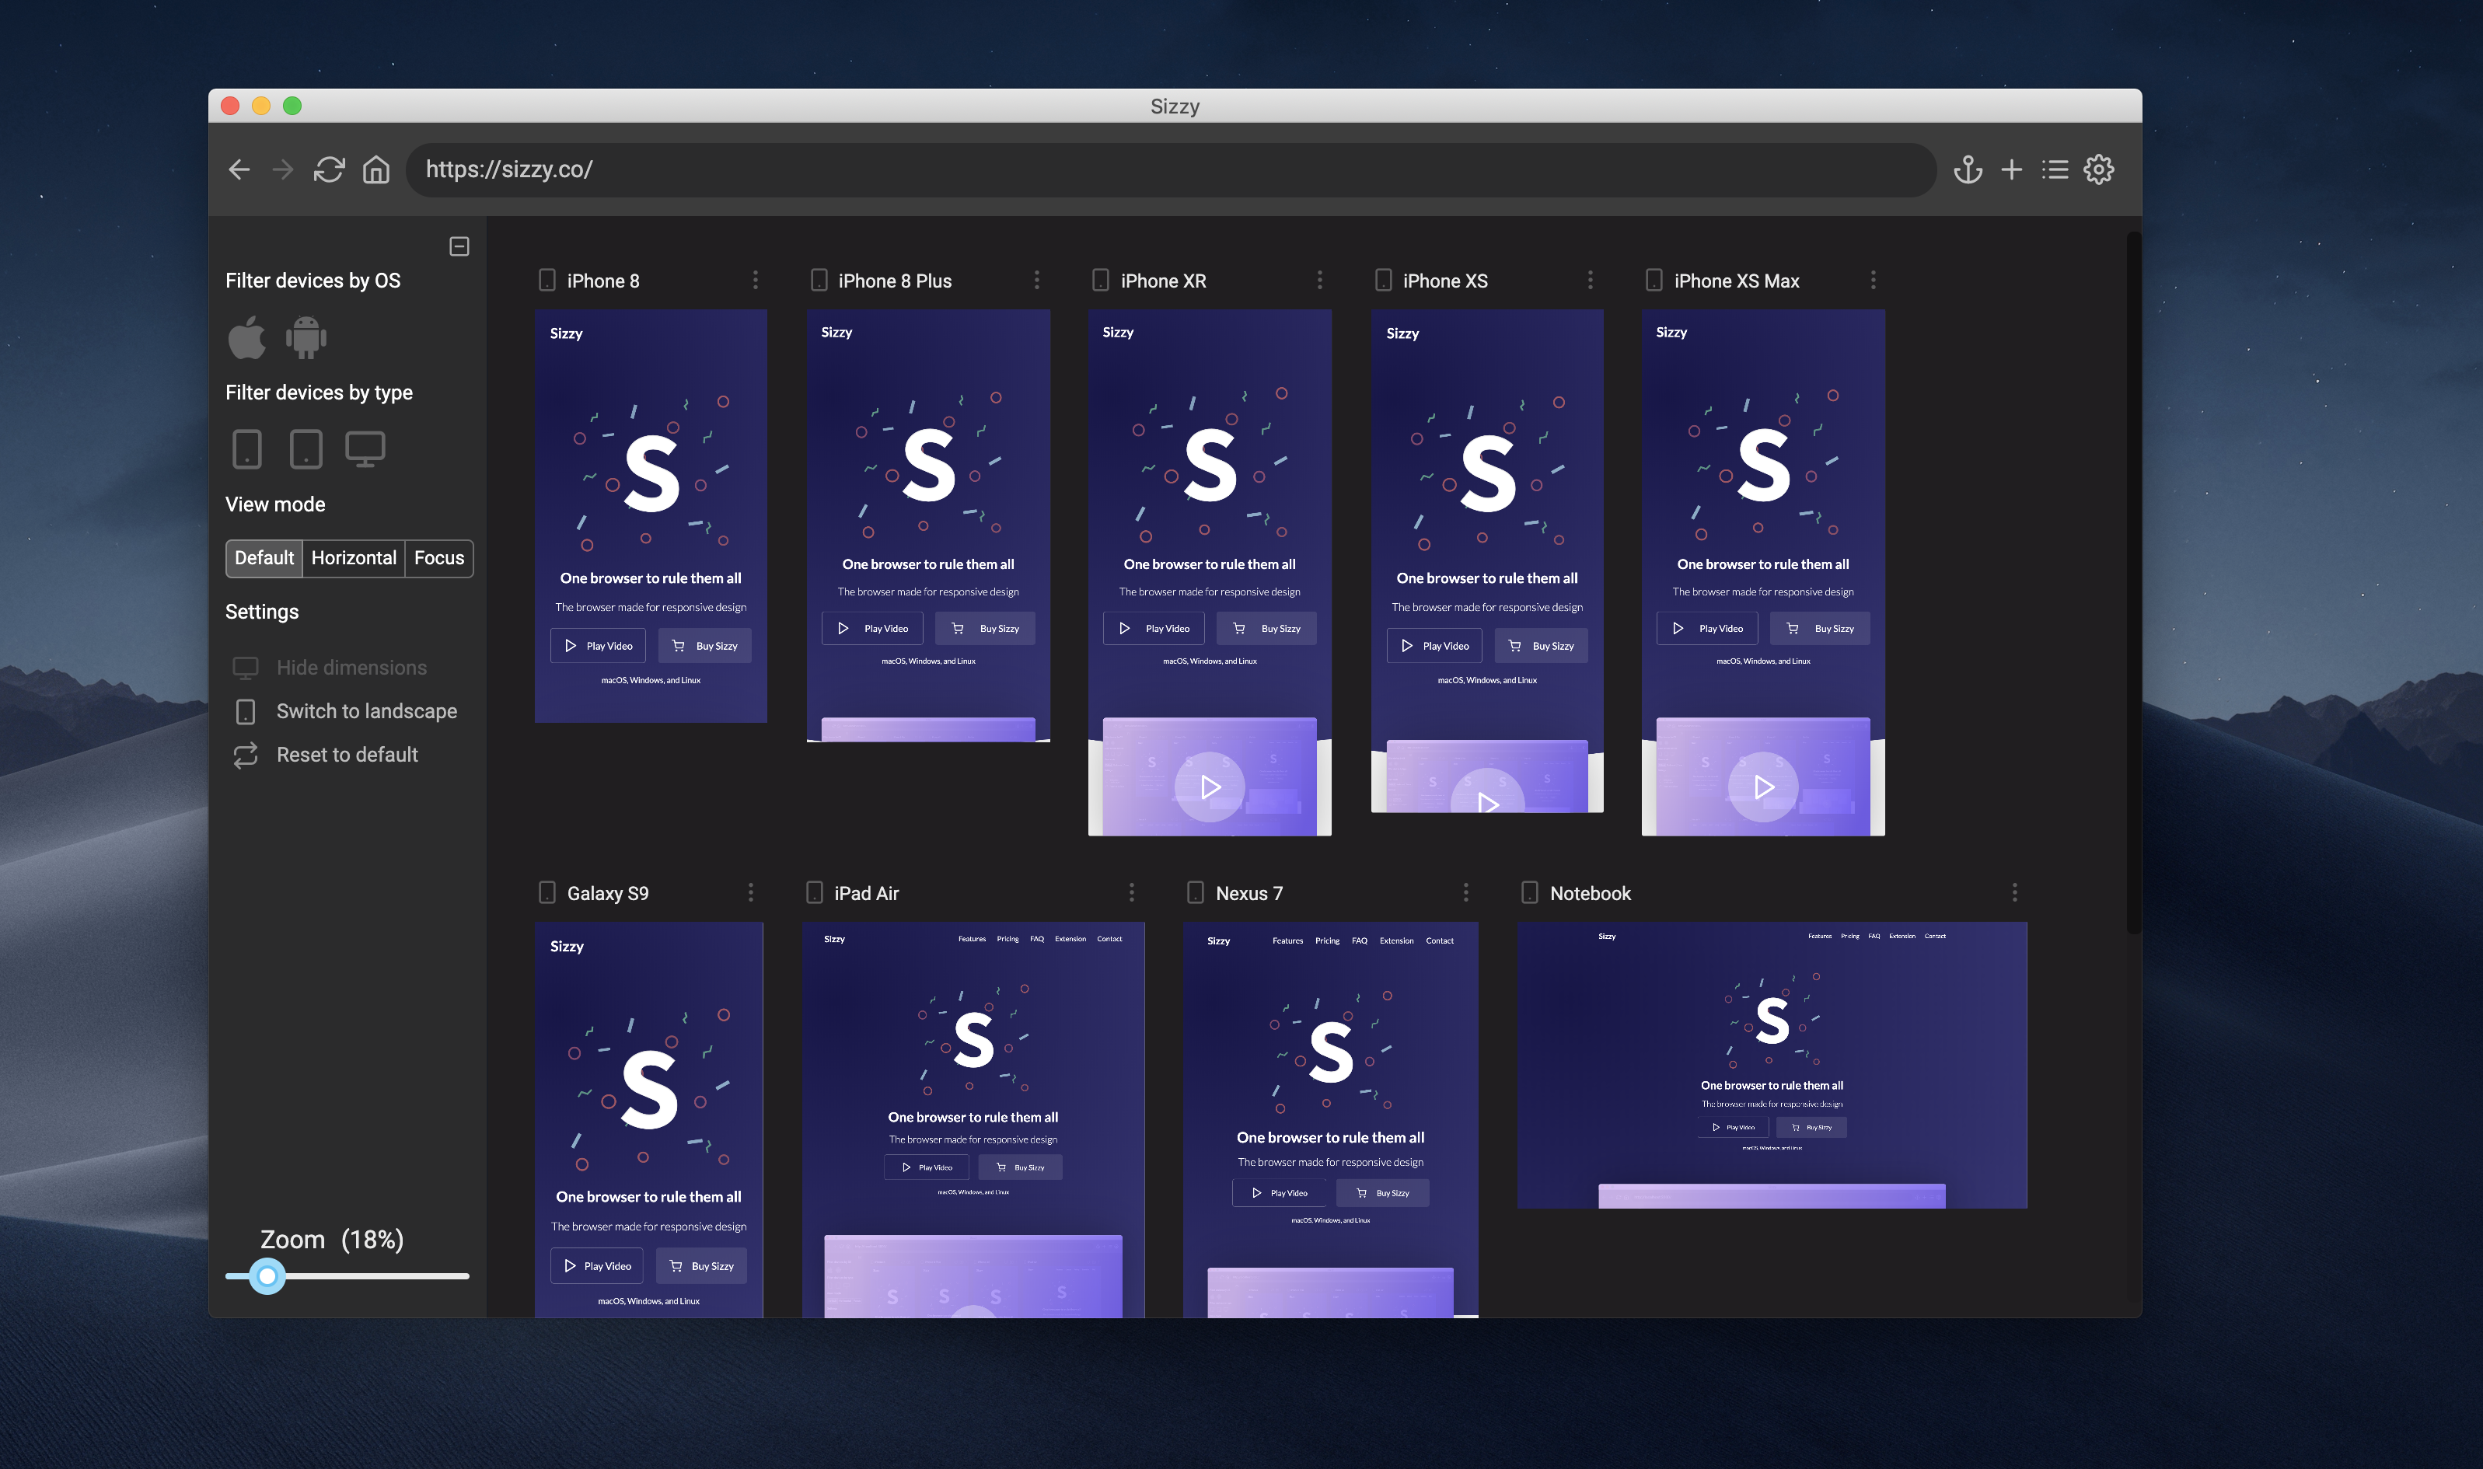The height and width of the screenshot is (1469, 2483).
Task: Go back with the back arrow
Action: click(x=239, y=170)
